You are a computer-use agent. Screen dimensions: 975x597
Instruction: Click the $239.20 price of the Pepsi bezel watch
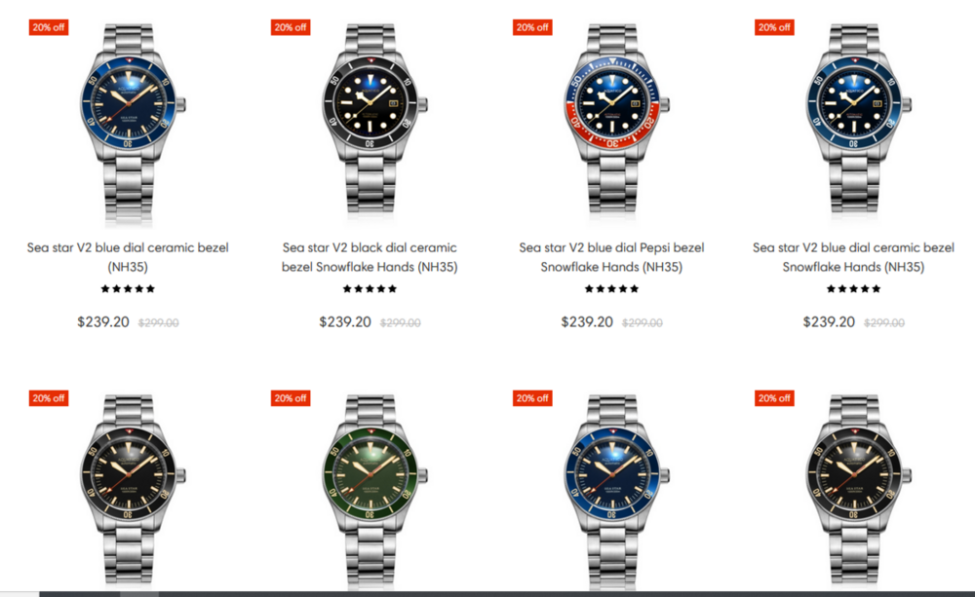(x=586, y=321)
